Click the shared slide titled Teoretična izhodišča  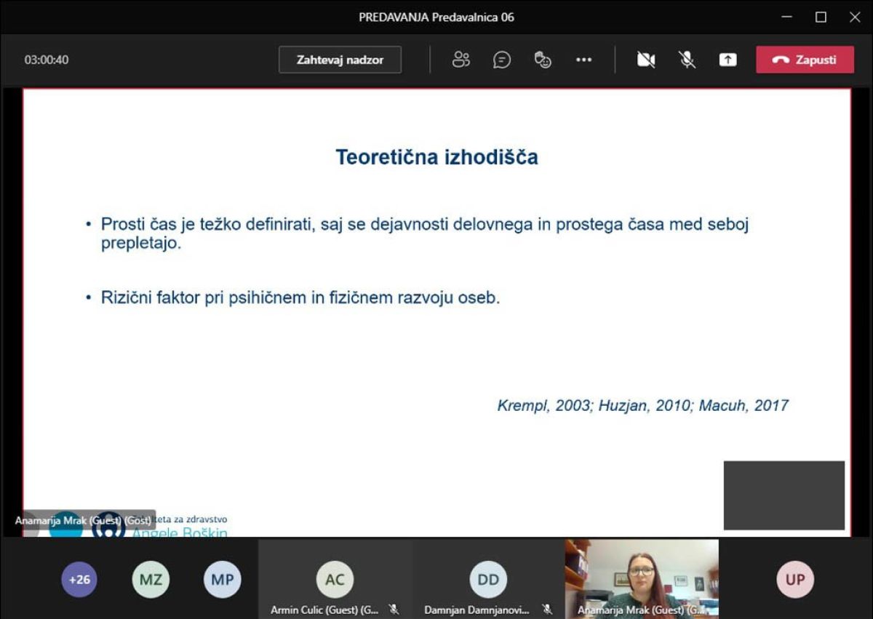point(436,313)
